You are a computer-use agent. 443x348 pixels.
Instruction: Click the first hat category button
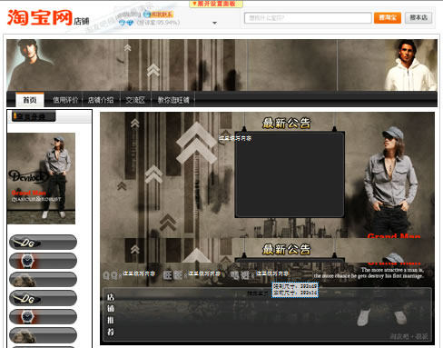click(43, 279)
